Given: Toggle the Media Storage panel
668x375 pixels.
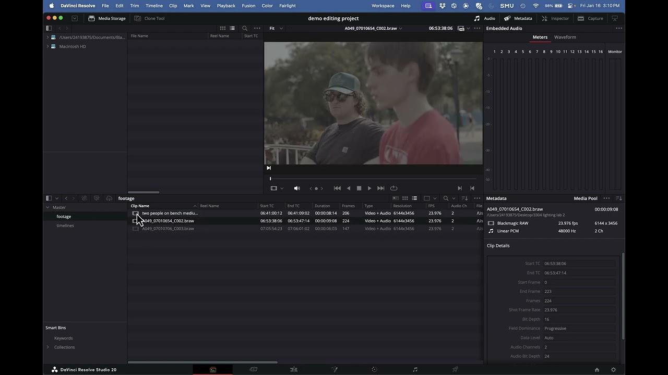Looking at the screenshot, I should 107,18.
